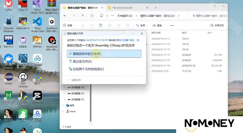The width and height of the screenshot is (243, 133).
Task: Sort by 修改日期 column header
Action: pos(156,33)
